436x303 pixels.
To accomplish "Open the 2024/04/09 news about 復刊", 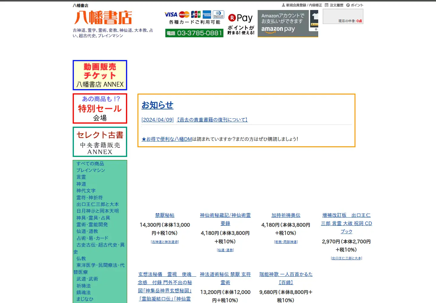I will click(x=195, y=120).
